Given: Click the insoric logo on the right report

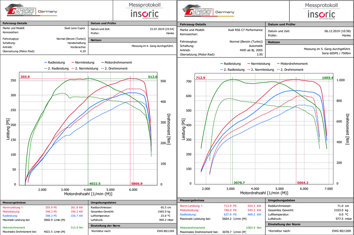Looking at the screenshot, I should pyautogui.click(x=321, y=14).
